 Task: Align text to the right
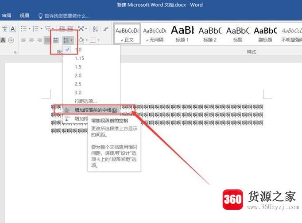pos(39,40)
